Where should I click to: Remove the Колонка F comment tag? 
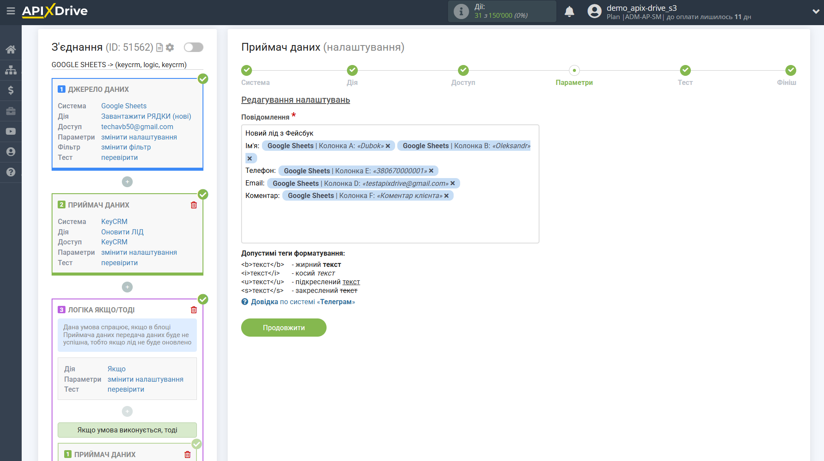tap(446, 196)
